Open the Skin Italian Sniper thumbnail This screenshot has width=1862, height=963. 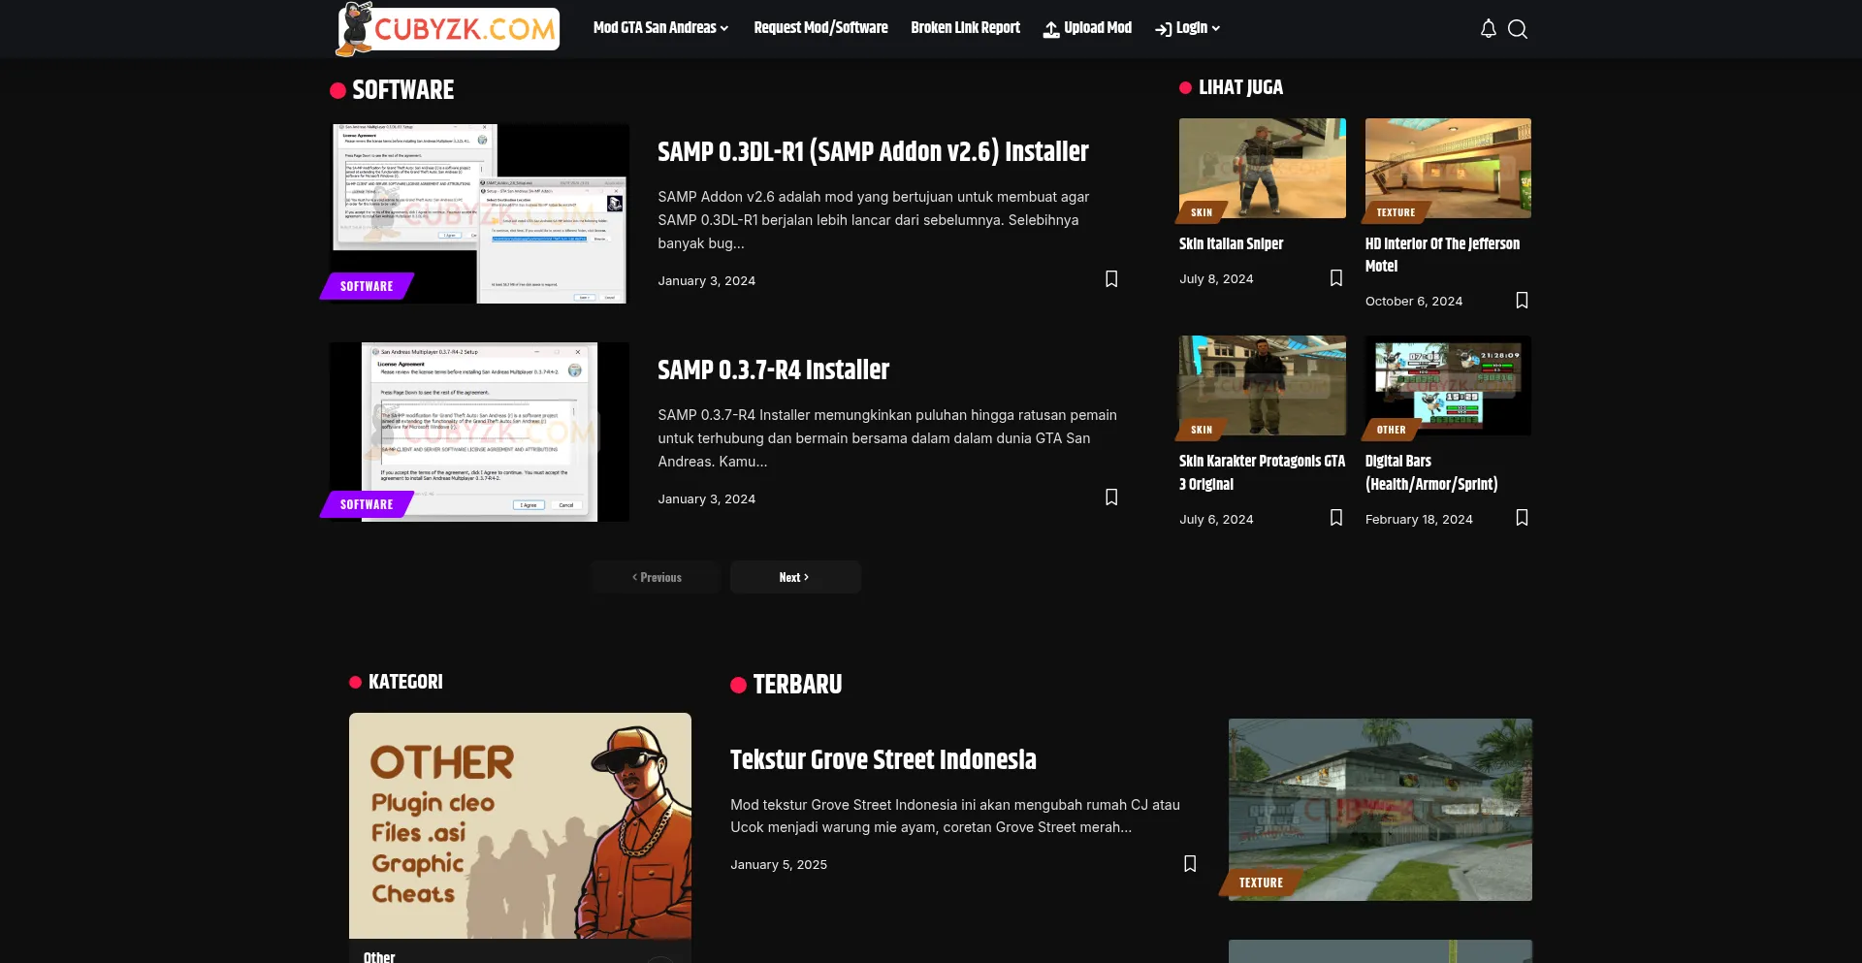click(1263, 168)
